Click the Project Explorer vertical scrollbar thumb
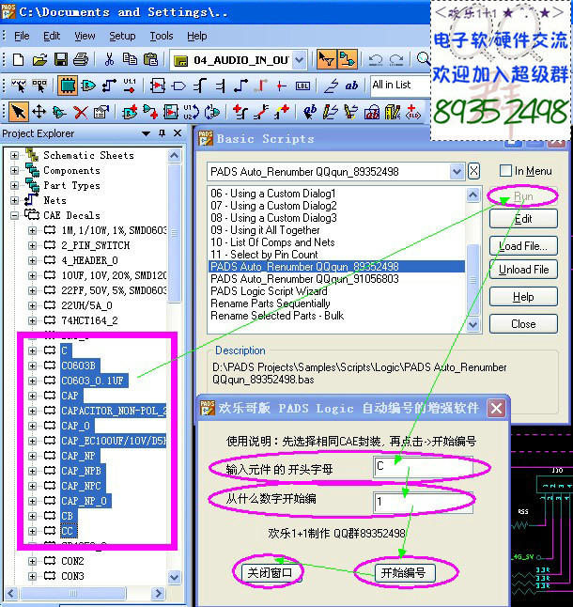Viewport: 573px width, 607px height. pos(175,233)
